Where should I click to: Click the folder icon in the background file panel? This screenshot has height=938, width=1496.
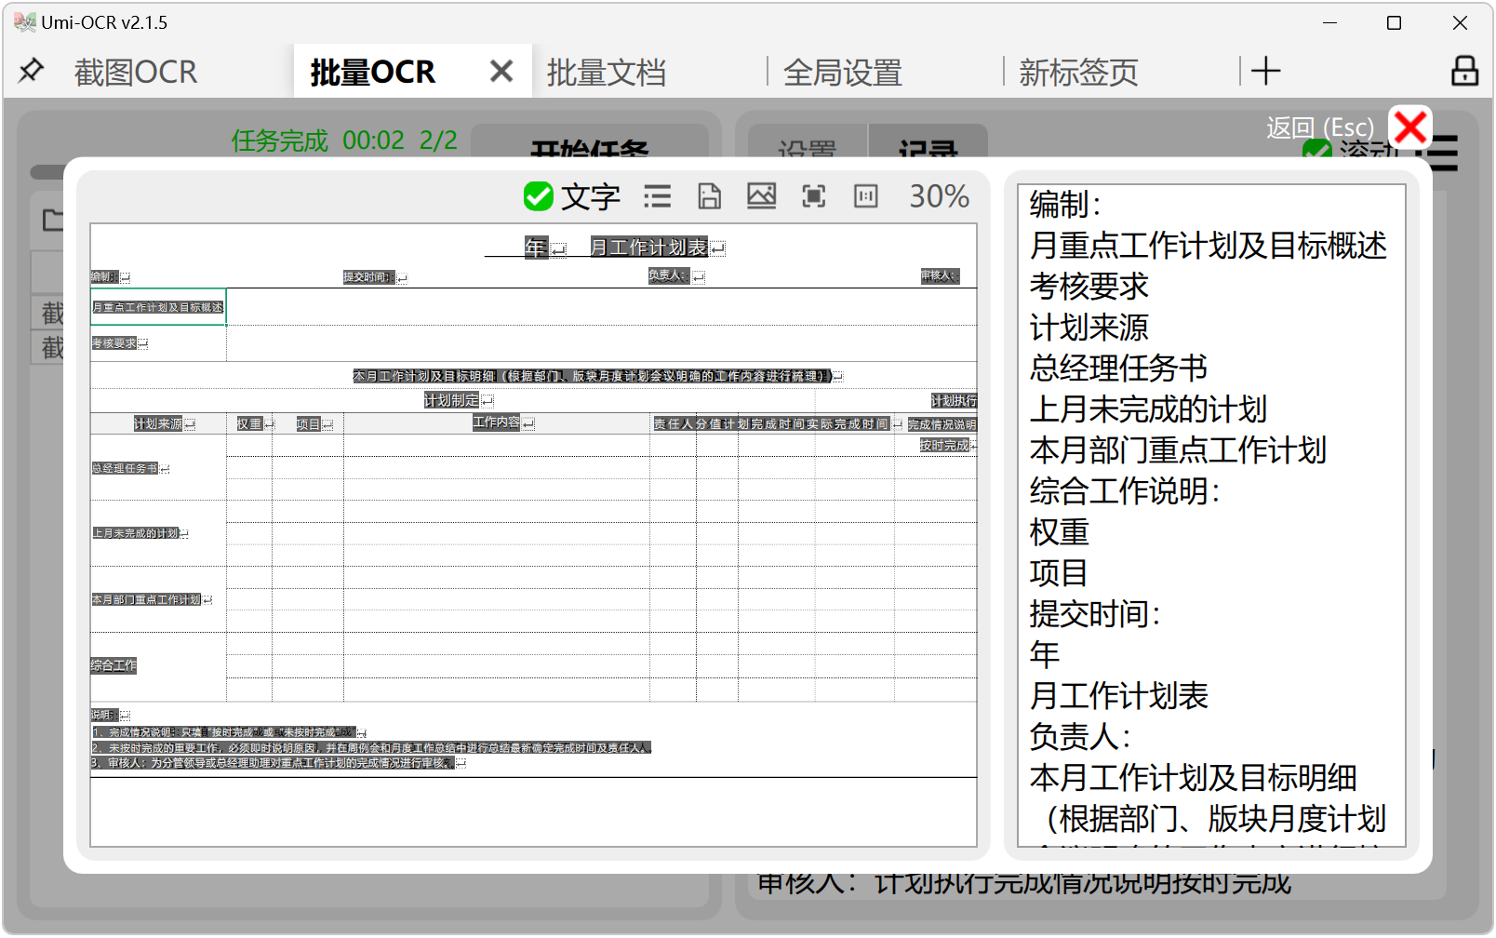pyautogui.click(x=53, y=220)
